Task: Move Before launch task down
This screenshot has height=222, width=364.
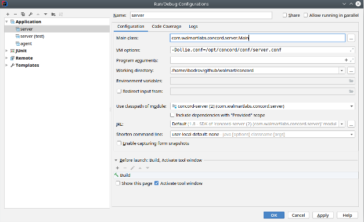Action: (x=147, y=168)
